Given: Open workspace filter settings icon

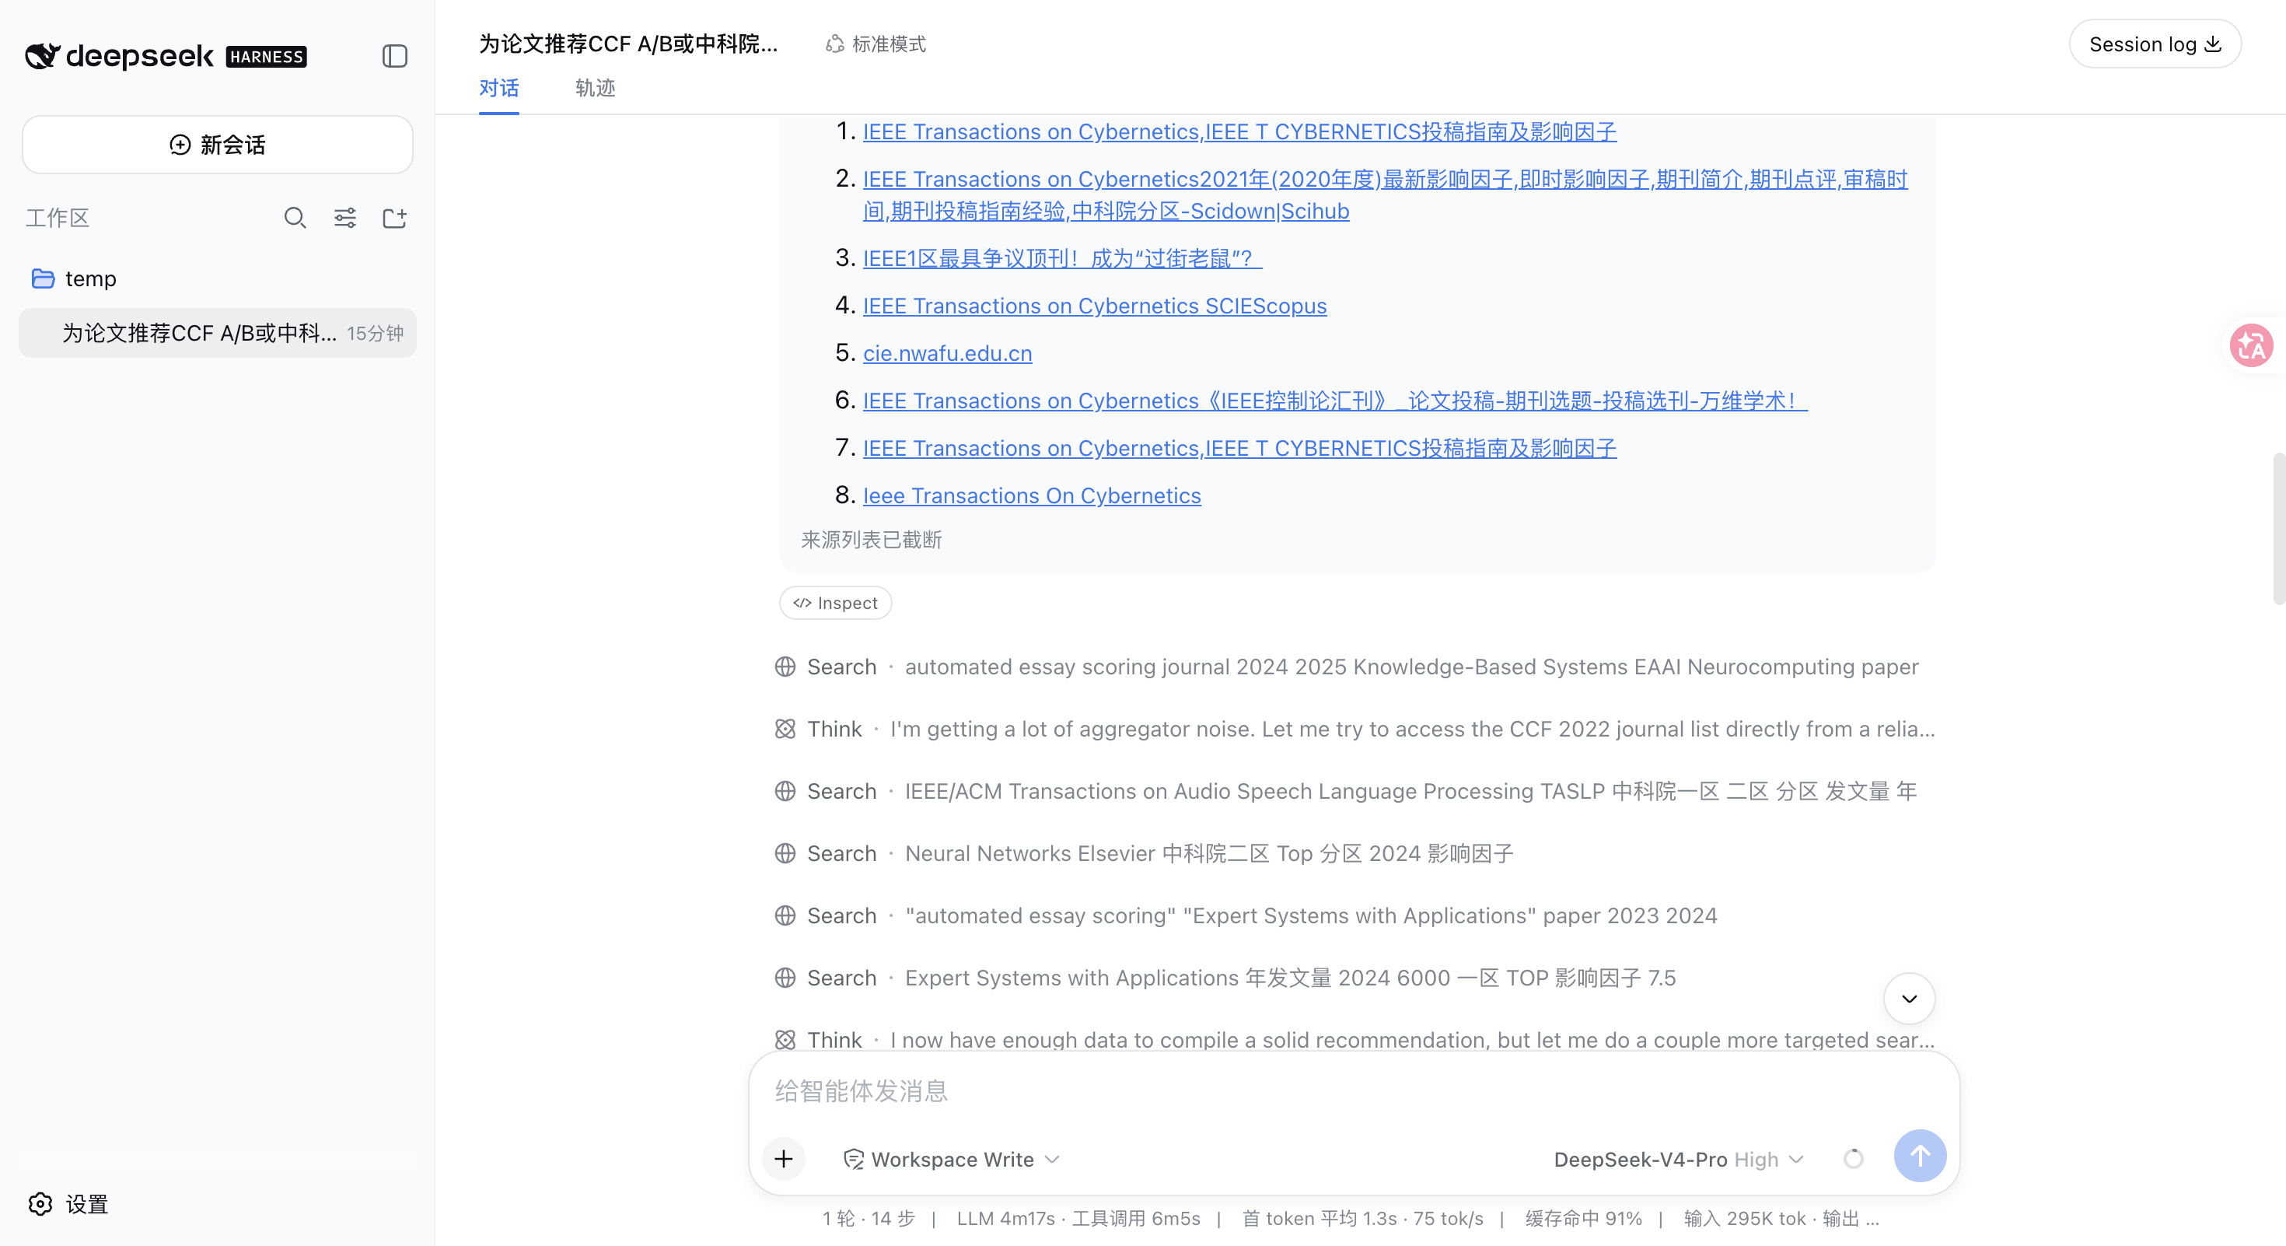Looking at the screenshot, I should click(x=345, y=218).
